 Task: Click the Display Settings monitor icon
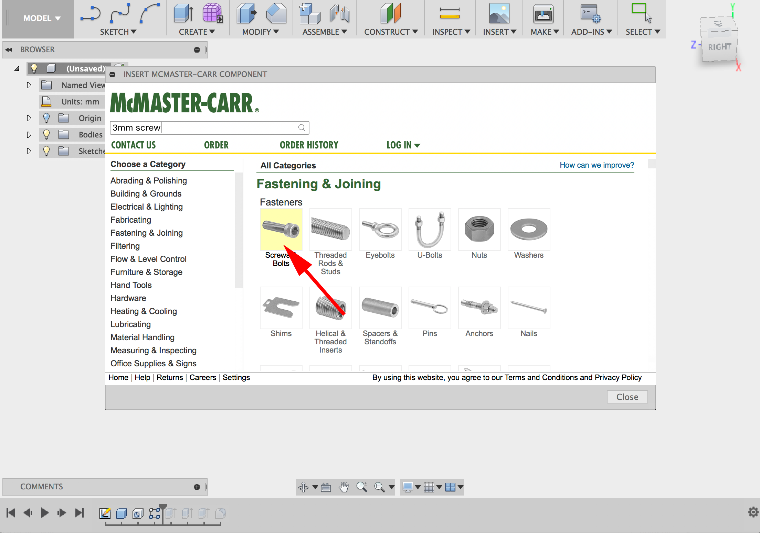click(x=408, y=487)
